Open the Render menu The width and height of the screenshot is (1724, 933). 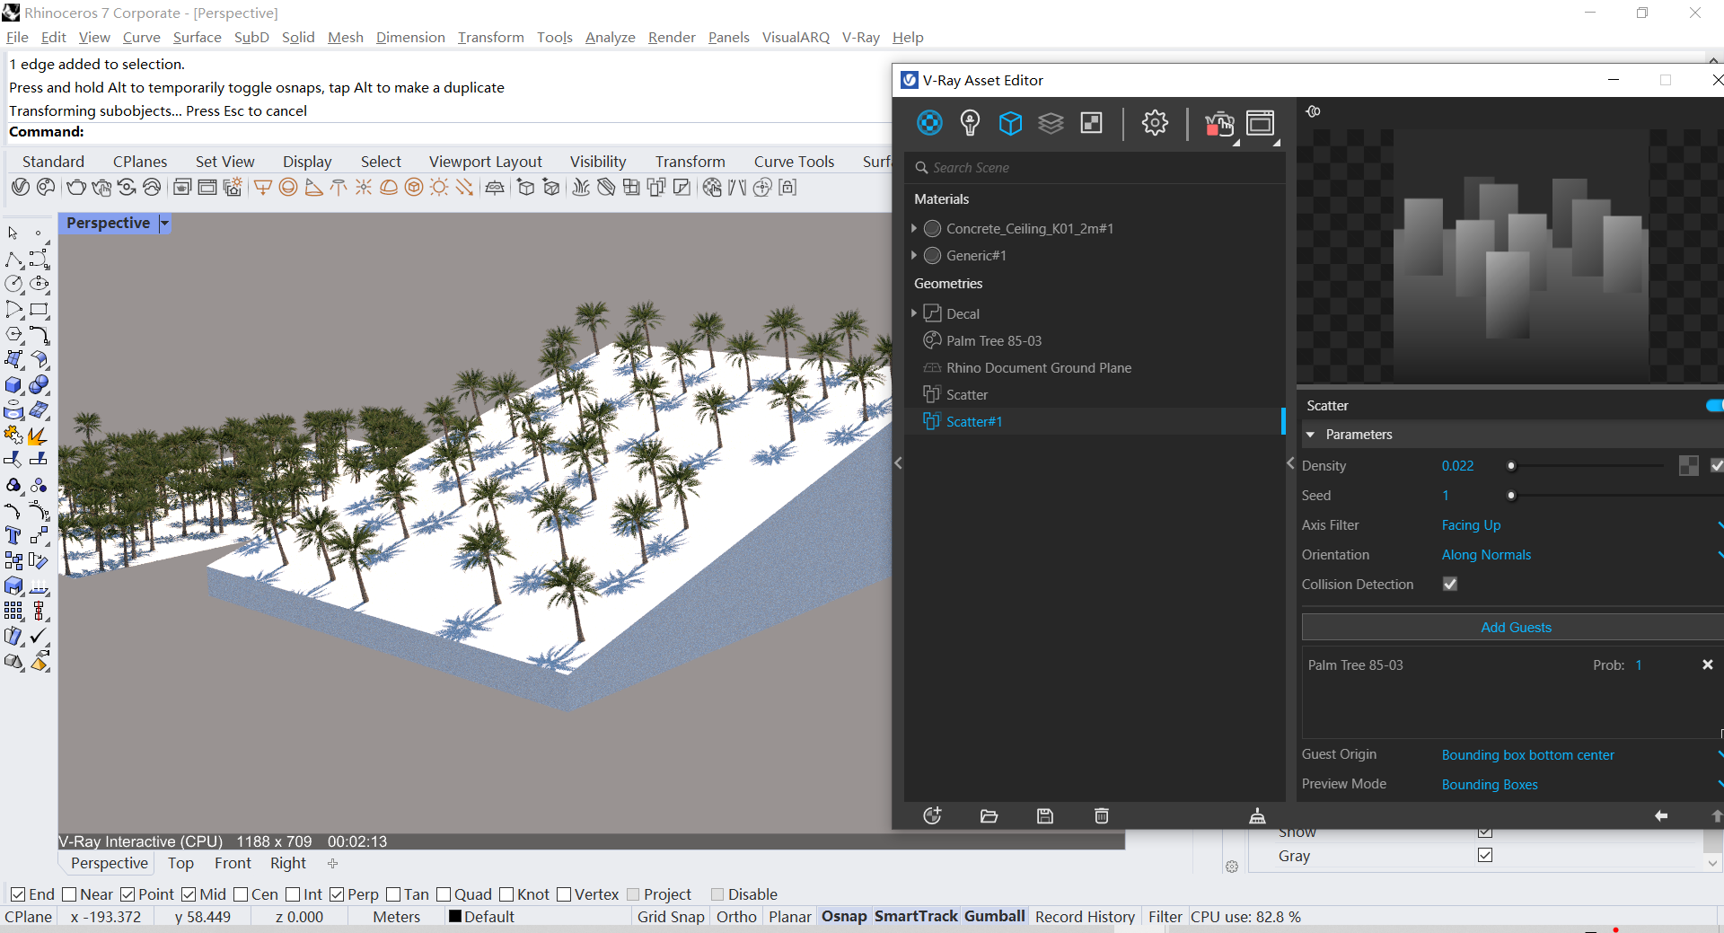[x=672, y=37]
